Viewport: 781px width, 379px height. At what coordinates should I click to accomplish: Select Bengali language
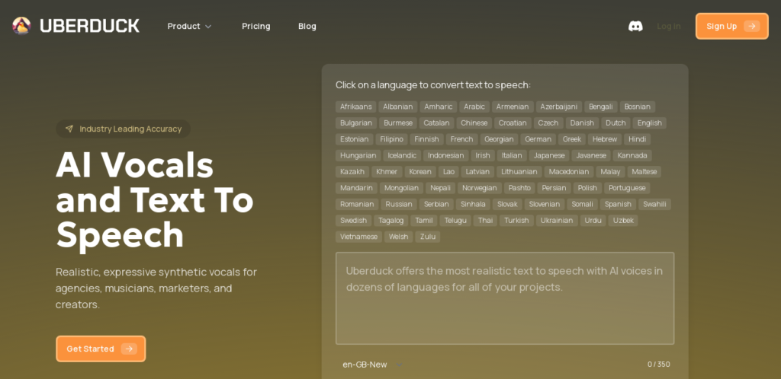click(601, 107)
